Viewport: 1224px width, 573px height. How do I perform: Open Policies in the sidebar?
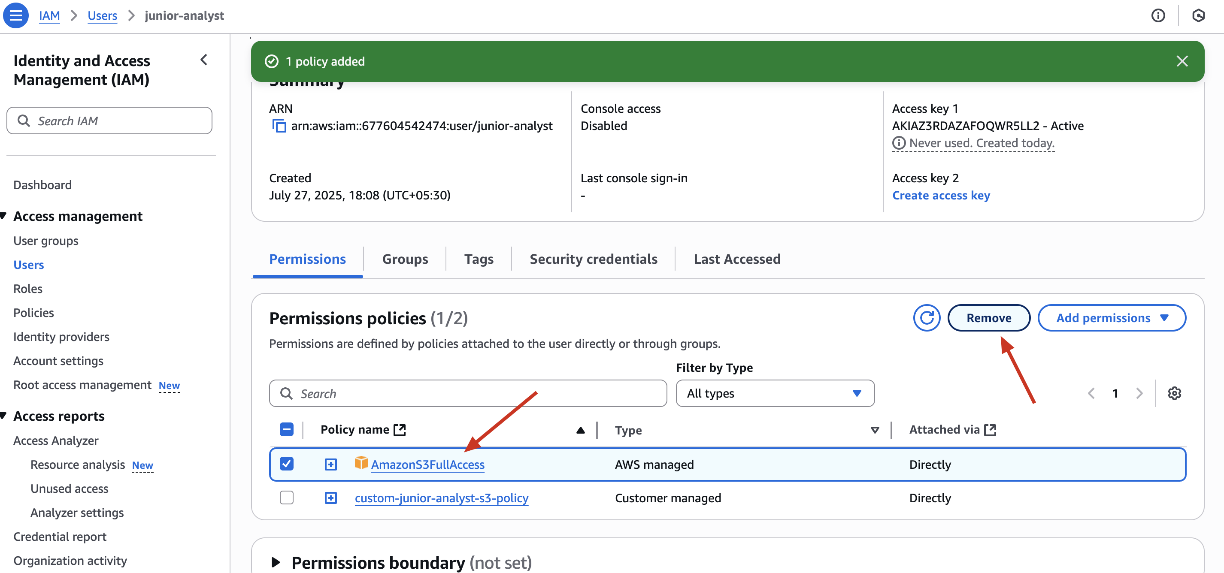coord(33,312)
